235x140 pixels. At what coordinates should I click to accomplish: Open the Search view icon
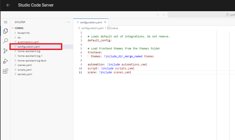point(5,41)
